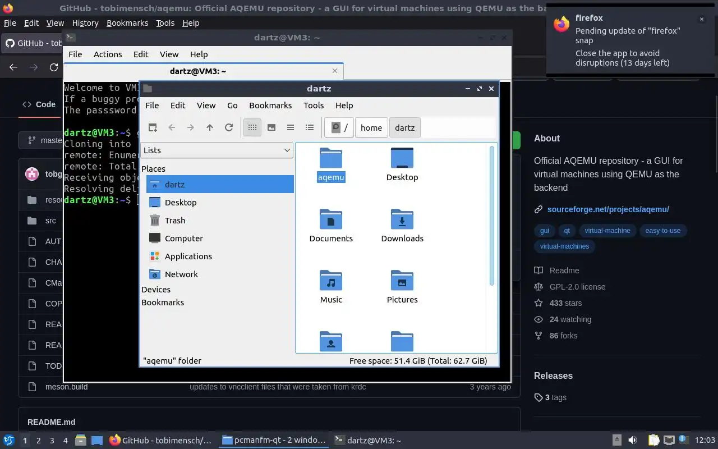
Task: View the 86 forks link
Action: click(563, 336)
